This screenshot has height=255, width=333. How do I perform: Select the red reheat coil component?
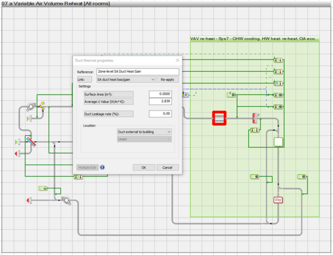coord(256,118)
